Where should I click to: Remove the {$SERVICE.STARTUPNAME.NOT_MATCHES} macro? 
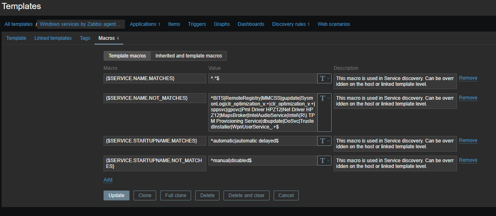click(468, 160)
